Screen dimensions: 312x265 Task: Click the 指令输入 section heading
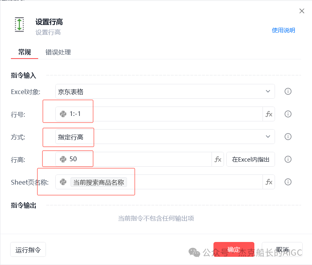(23, 75)
